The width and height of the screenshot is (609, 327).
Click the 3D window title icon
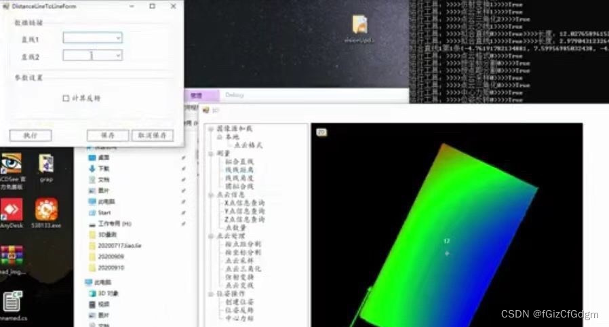click(205, 111)
